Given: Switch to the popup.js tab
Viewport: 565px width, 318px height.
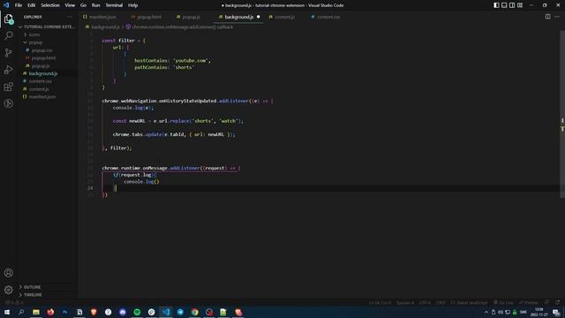Looking at the screenshot, I should click(188, 17).
